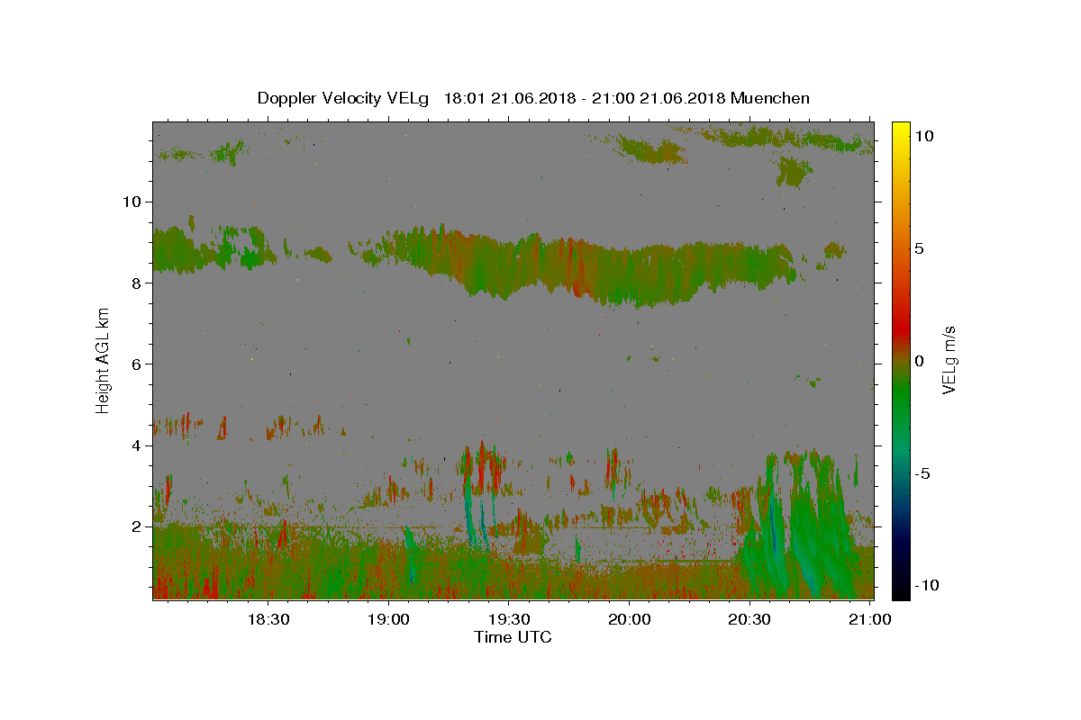Click the plot title 'Doppler Velocity VELg'

pyautogui.click(x=341, y=98)
